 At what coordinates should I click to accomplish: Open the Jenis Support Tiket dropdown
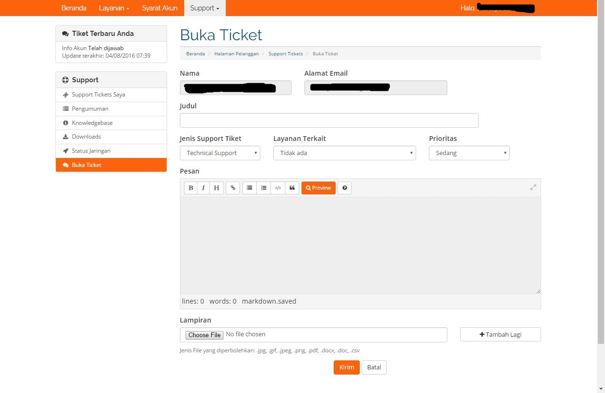click(x=220, y=153)
